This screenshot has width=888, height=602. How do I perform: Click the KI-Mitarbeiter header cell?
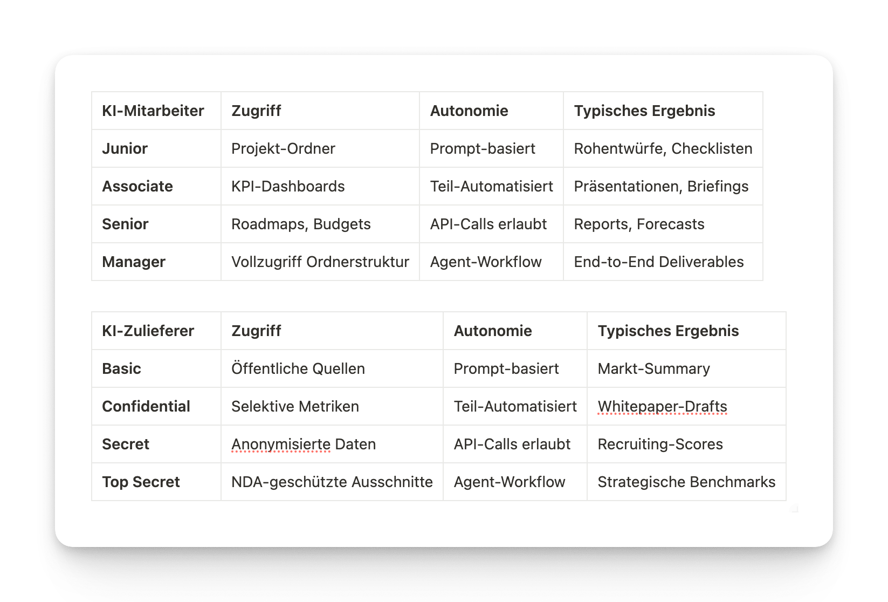(156, 111)
